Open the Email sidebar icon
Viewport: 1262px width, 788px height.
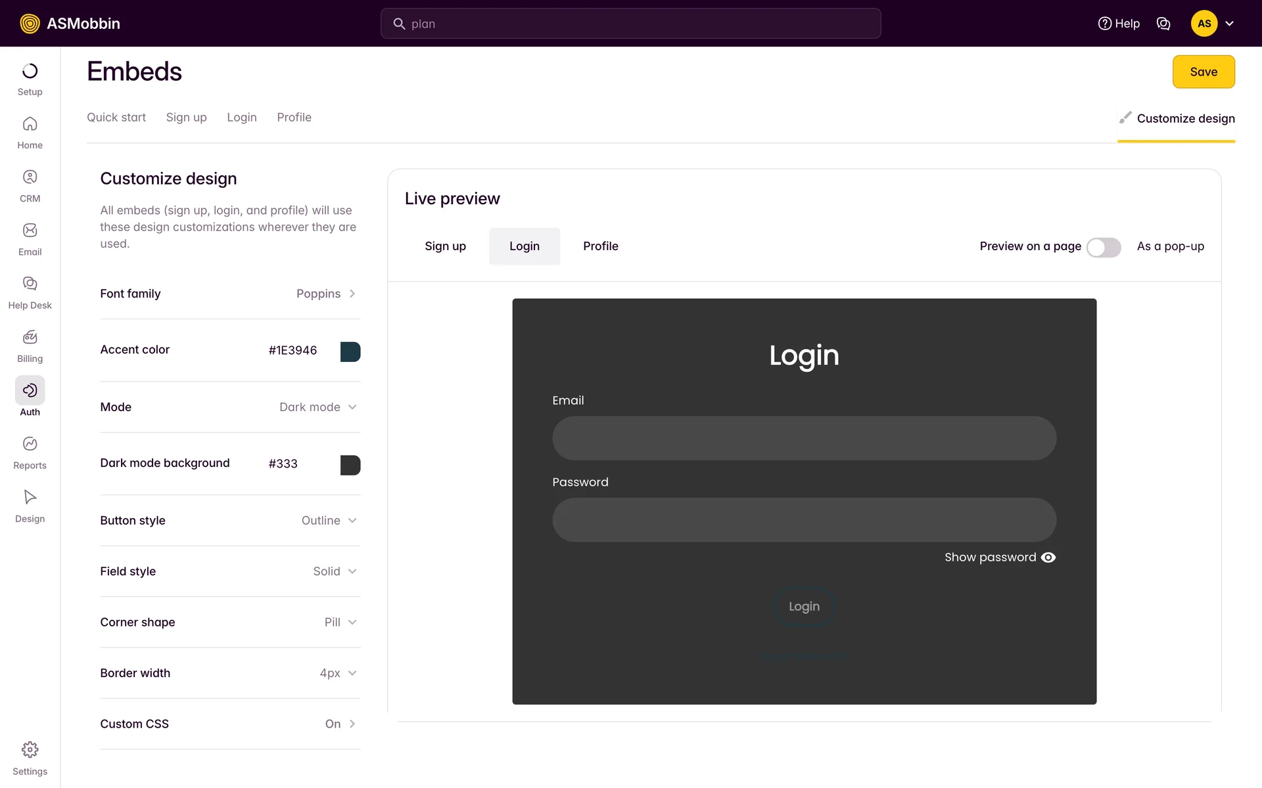point(30,239)
